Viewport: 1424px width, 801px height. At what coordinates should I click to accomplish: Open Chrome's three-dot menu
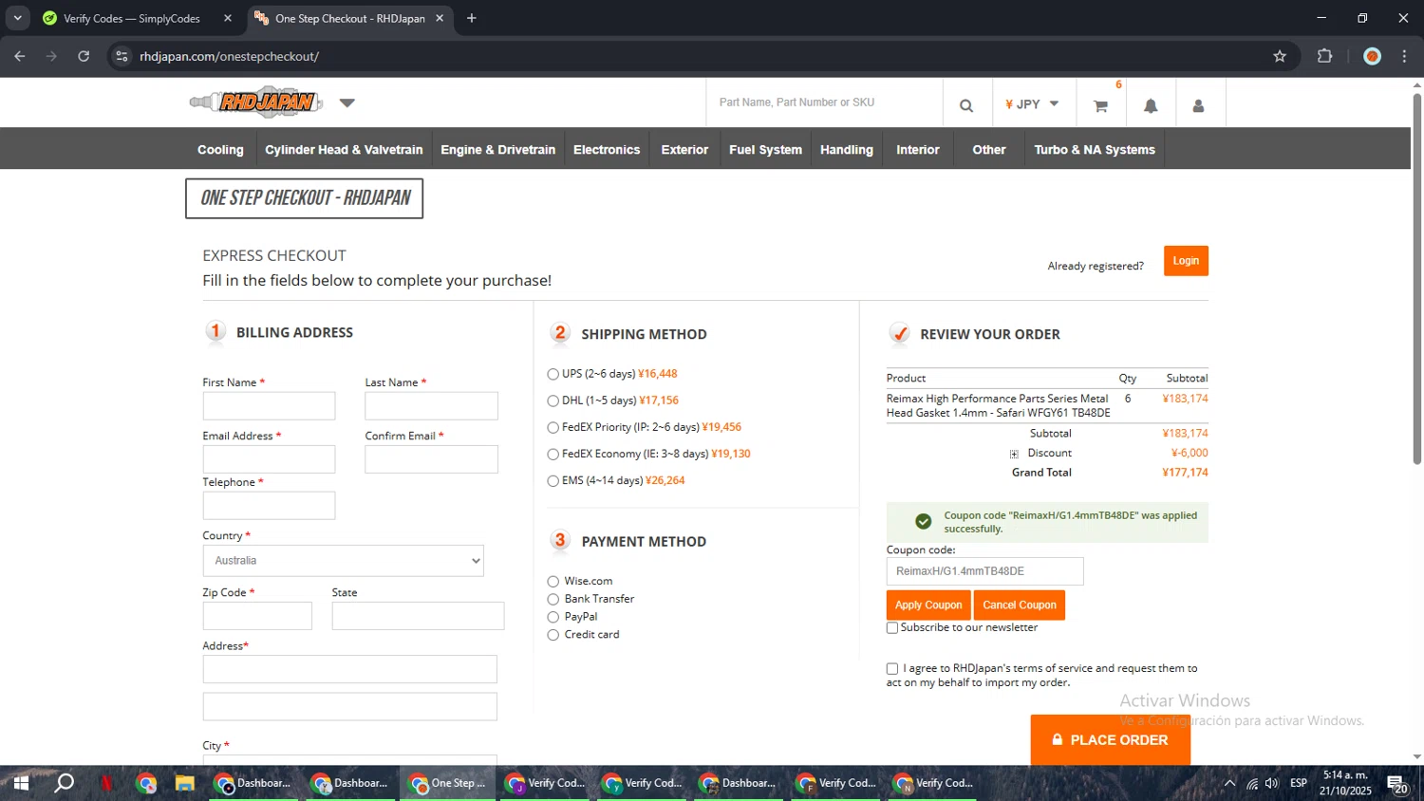1405,56
